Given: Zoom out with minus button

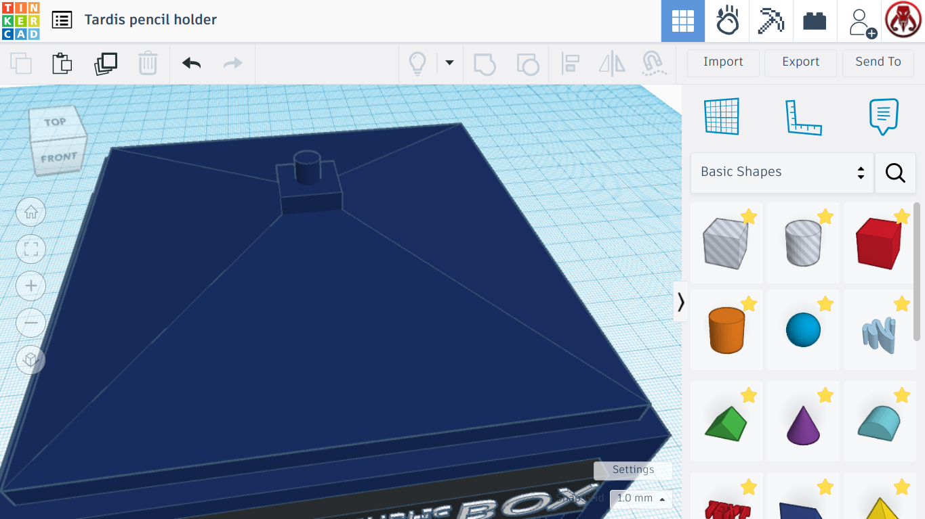Looking at the screenshot, I should [30, 323].
